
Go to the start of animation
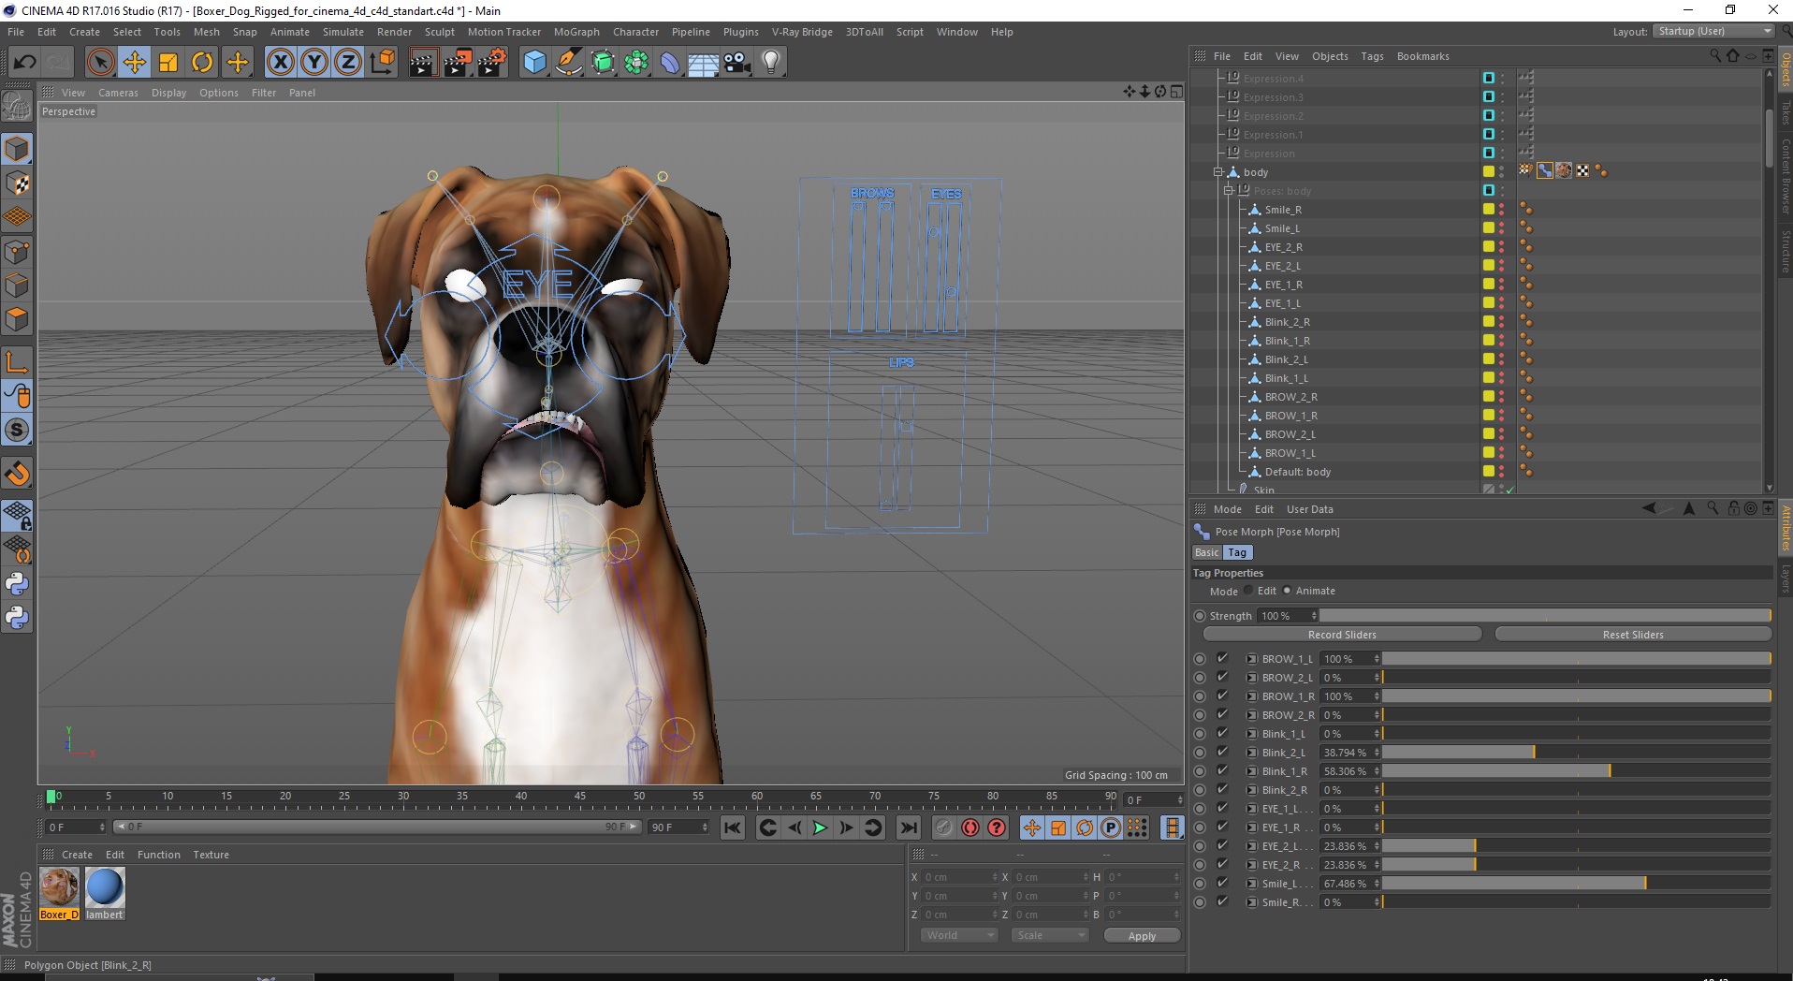click(x=733, y=827)
